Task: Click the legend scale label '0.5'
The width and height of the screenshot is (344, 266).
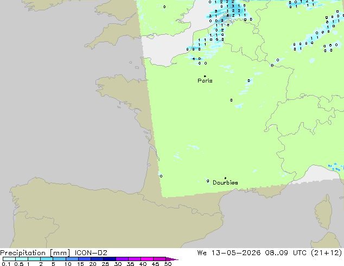Action: (x=18, y=264)
